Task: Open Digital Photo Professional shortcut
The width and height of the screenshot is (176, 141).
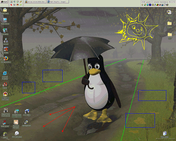Action: click(5, 112)
